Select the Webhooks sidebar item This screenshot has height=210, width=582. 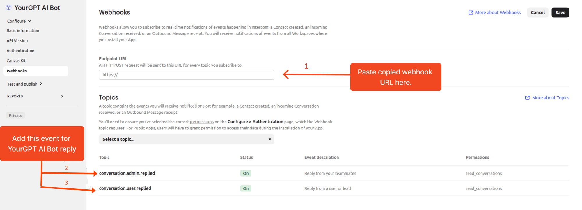17,71
